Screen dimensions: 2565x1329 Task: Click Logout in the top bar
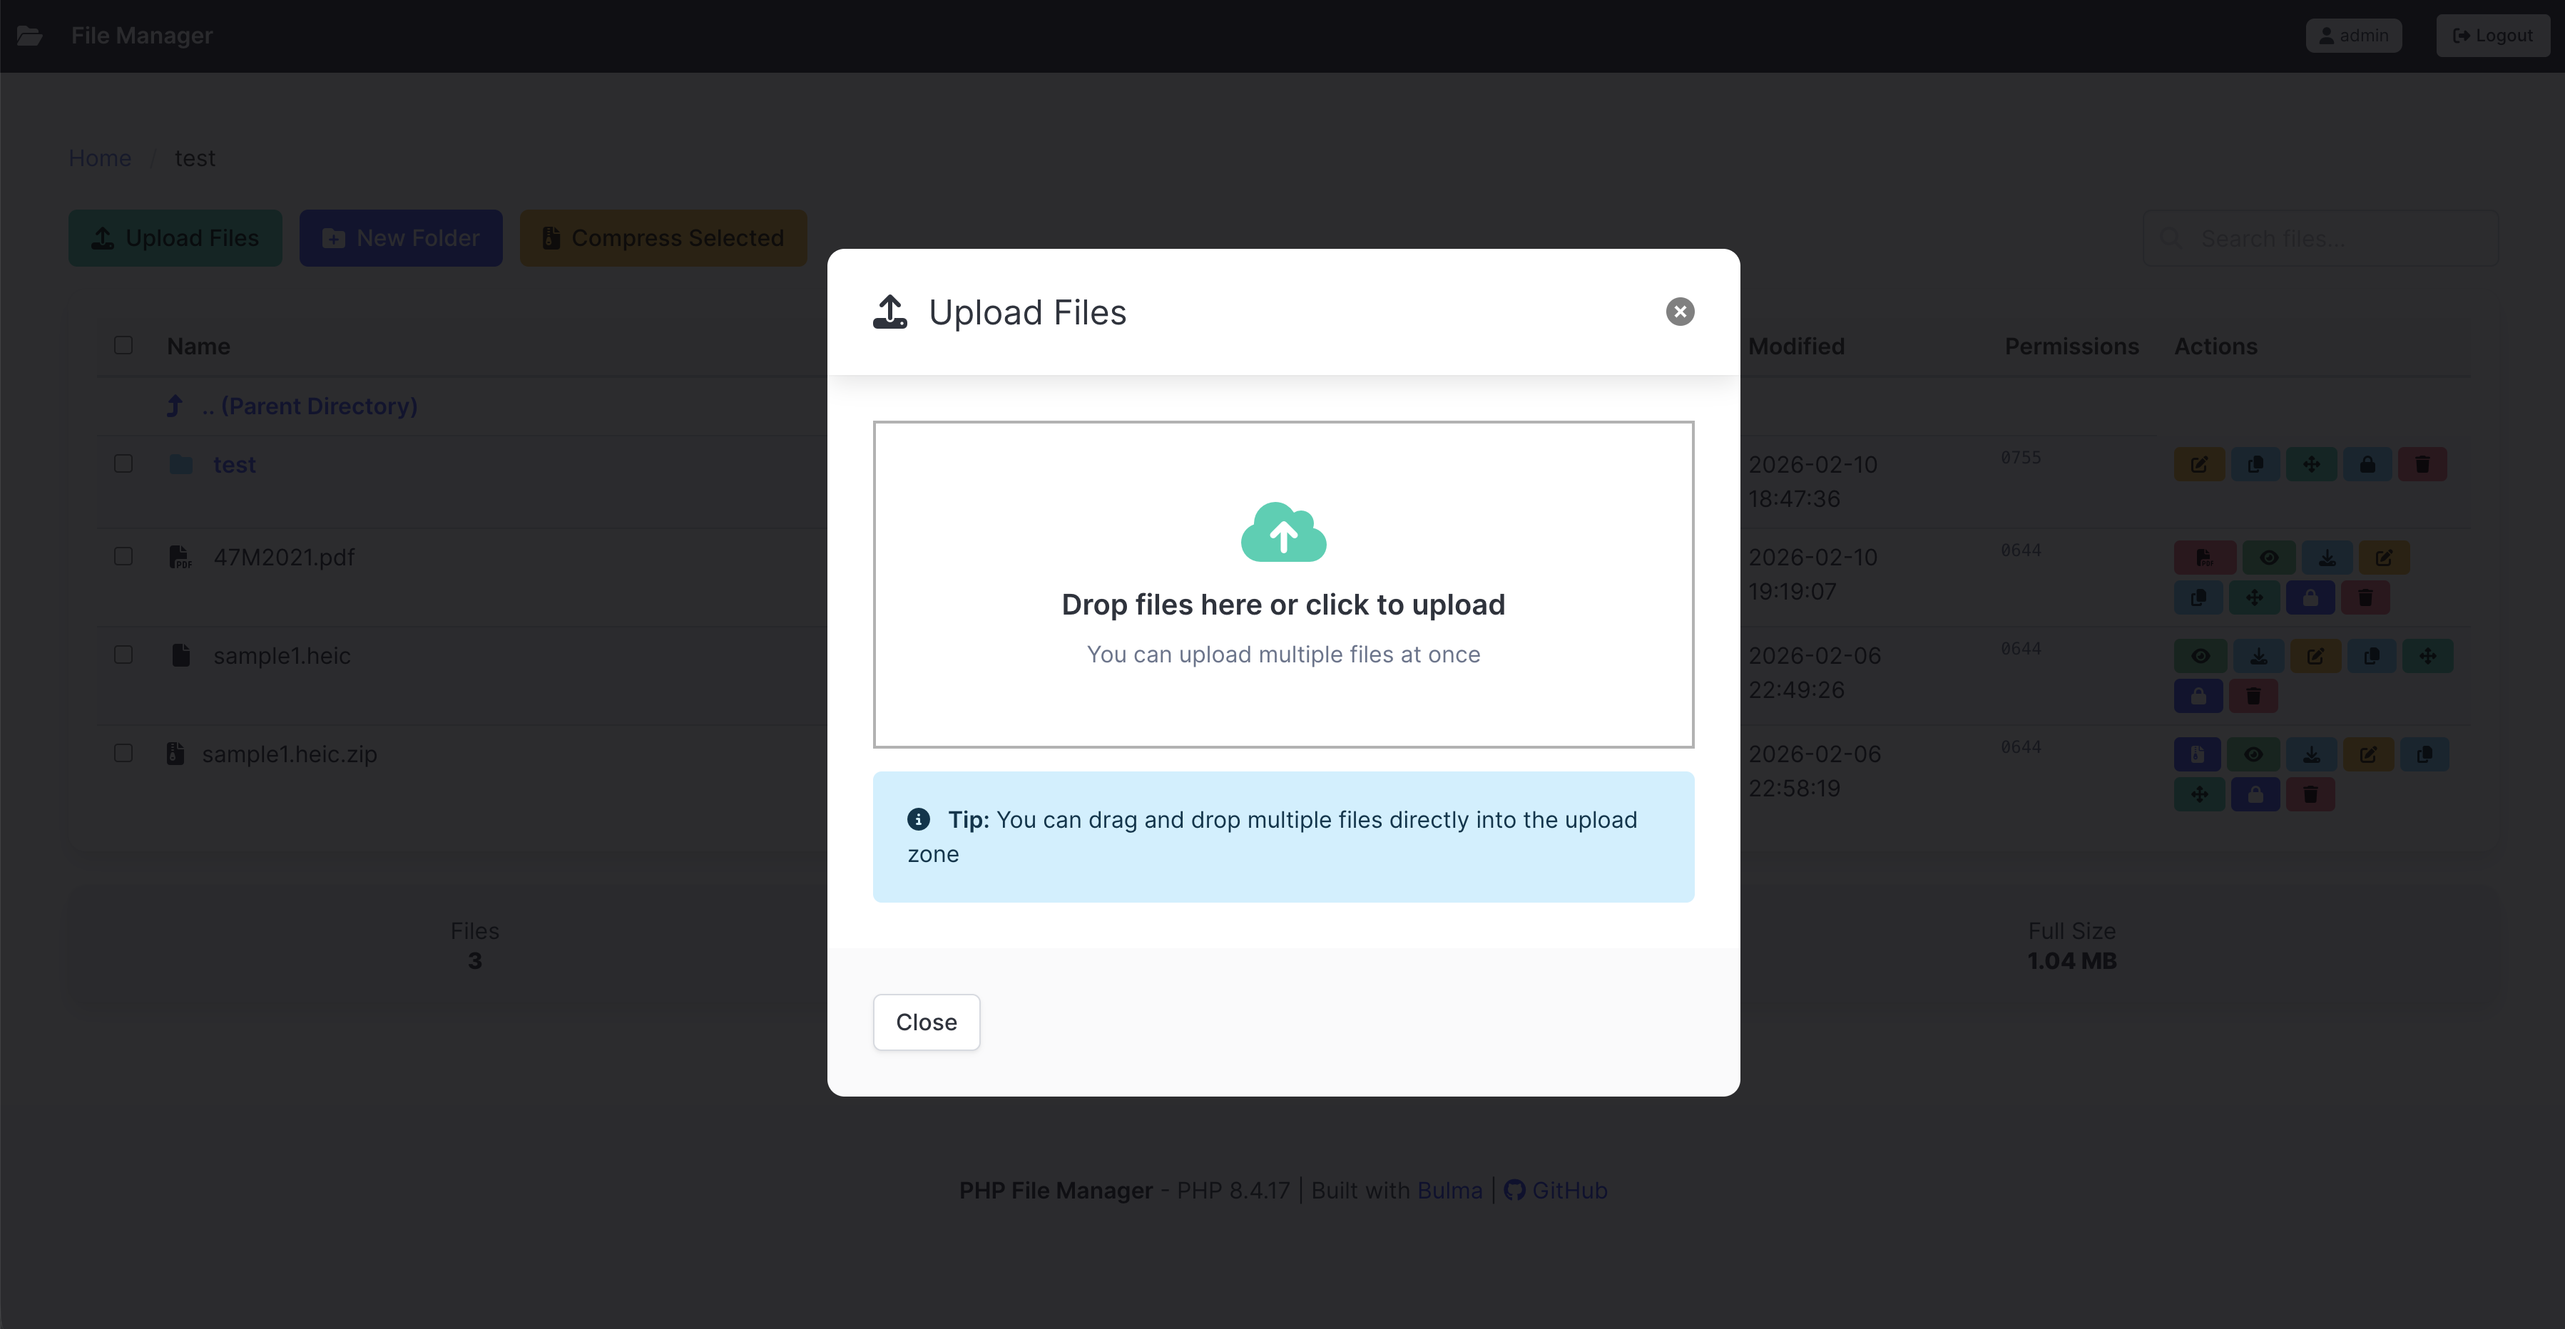[2492, 35]
